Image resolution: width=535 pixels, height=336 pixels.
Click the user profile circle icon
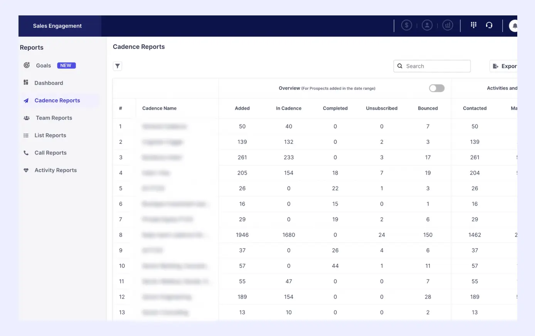coord(427,25)
